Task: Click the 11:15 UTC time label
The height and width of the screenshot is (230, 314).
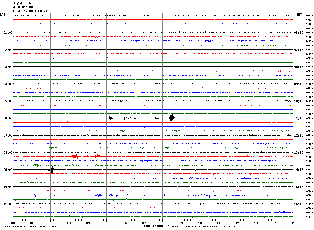Action: [299, 118]
